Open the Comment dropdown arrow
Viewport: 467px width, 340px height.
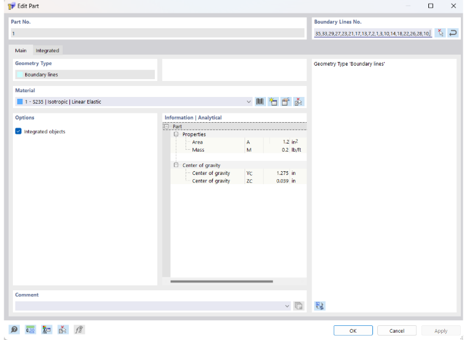point(287,306)
